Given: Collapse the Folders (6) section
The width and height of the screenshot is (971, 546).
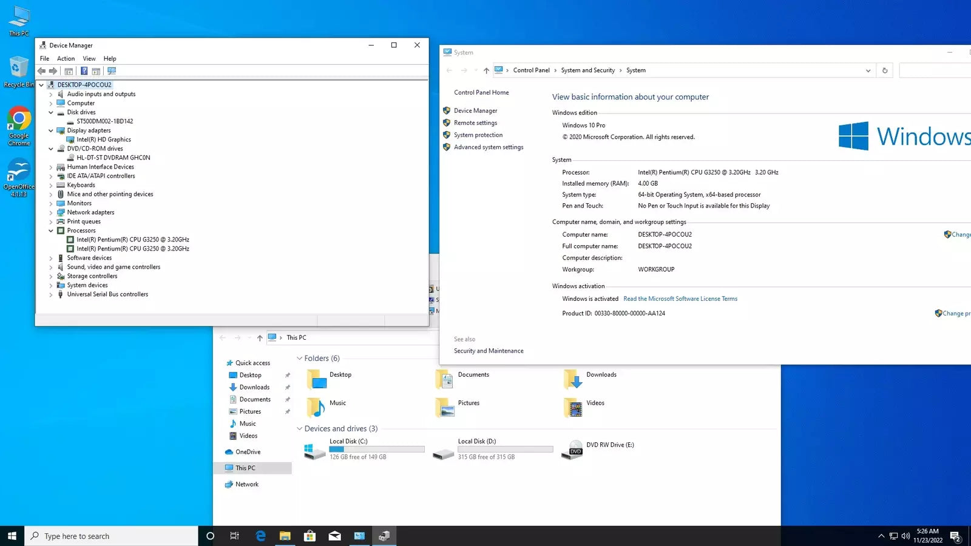Looking at the screenshot, I should tap(299, 359).
